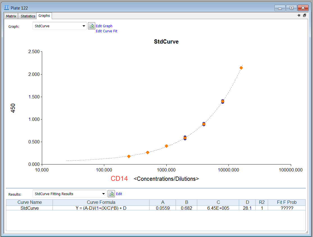Click the Fit F Prob column header
The height and width of the screenshot is (237, 313).
[287, 202]
